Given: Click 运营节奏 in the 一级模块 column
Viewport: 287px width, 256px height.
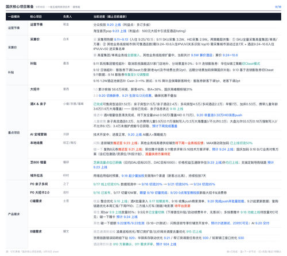Looking at the screenshot, I should (x=14, y=28).
